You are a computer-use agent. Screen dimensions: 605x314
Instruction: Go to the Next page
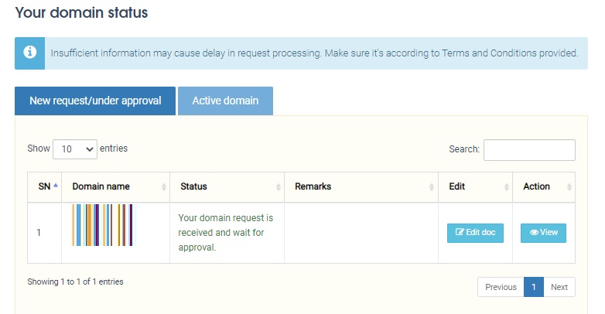tap(559, 287)
